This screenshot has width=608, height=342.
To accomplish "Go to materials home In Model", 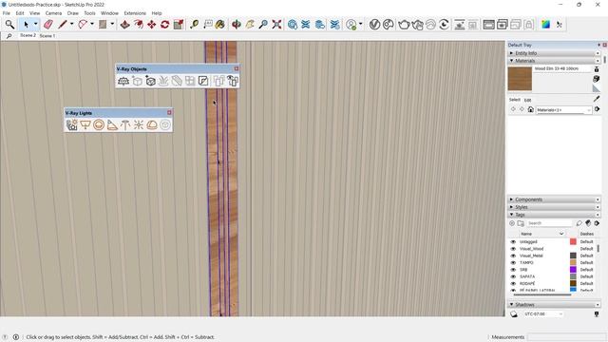I will [531, 110].
